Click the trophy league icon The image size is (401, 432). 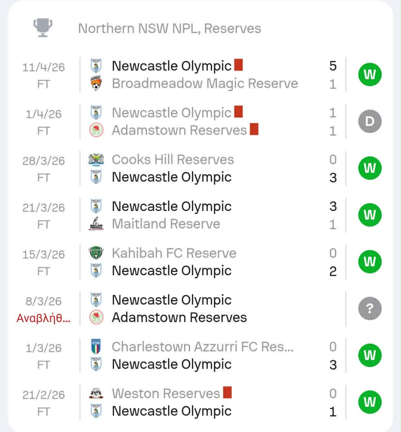[x=43, y=28]
